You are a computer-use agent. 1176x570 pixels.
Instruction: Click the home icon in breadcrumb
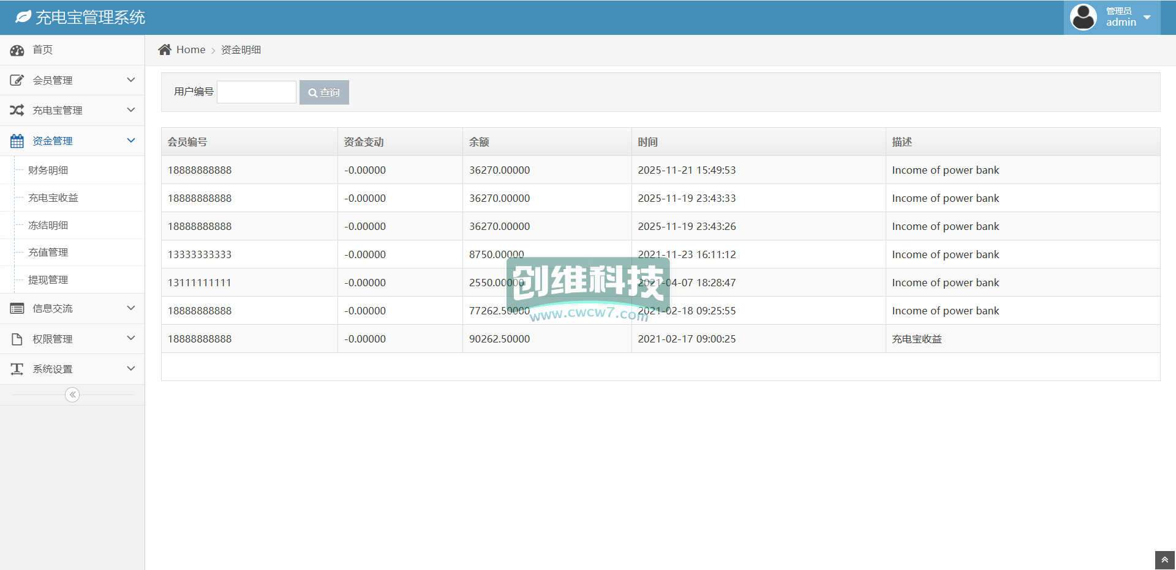pyautogui.click(x=165, y=50)
